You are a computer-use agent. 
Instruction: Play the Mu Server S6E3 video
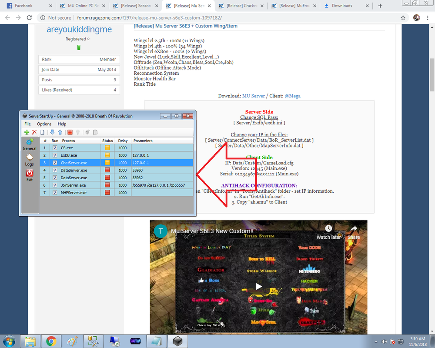click(x=258, y=286)
